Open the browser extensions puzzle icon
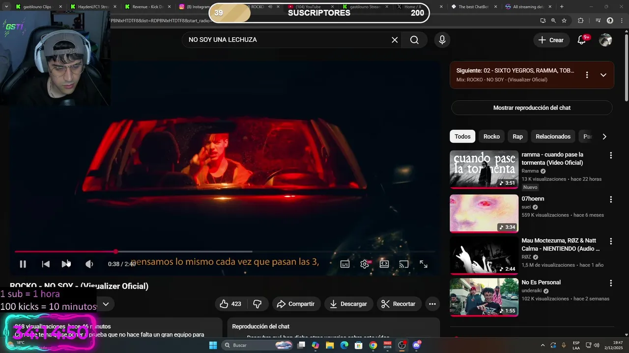Viewport: 629px width, 353px height. [x=580, y=21]
